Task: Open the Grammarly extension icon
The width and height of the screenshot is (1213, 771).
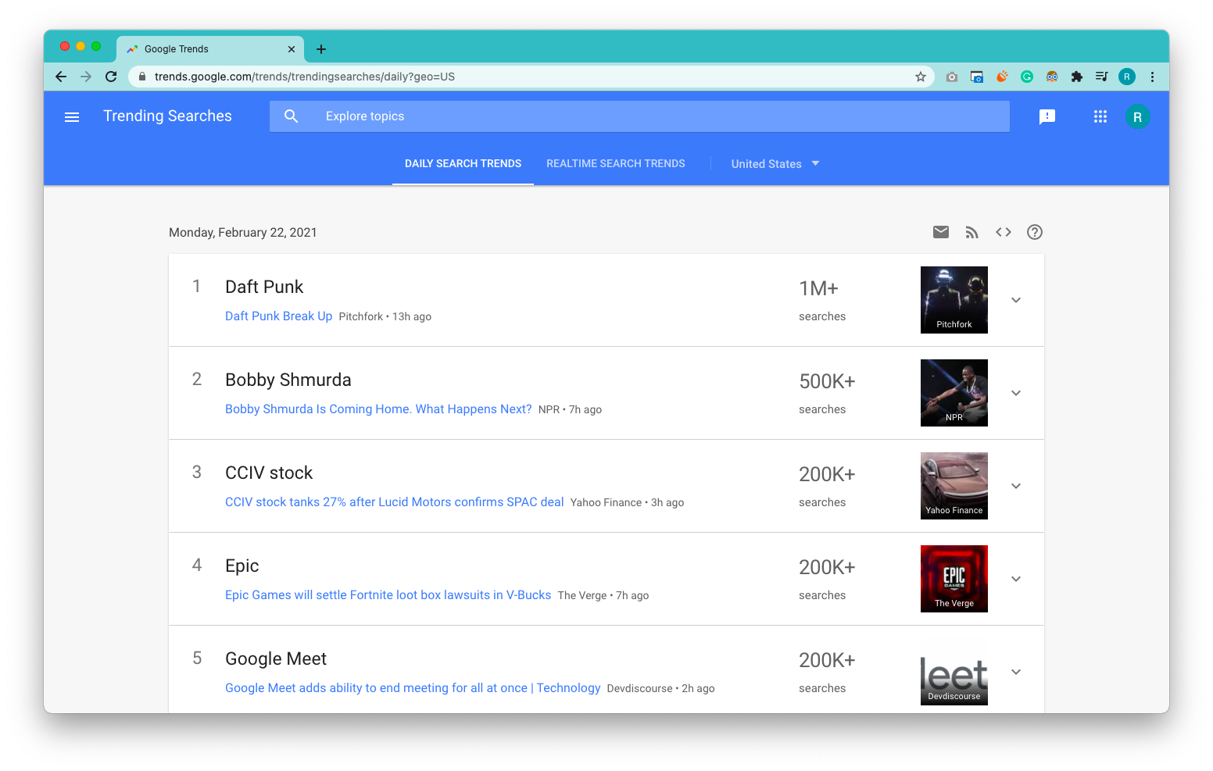Action: coord(1027,77)
